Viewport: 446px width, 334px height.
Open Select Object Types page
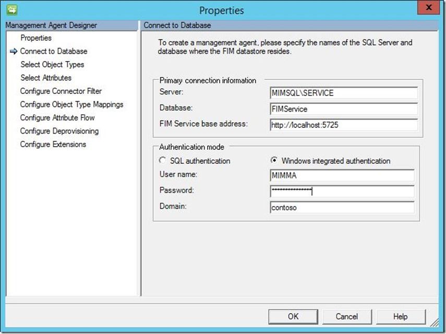52,65
